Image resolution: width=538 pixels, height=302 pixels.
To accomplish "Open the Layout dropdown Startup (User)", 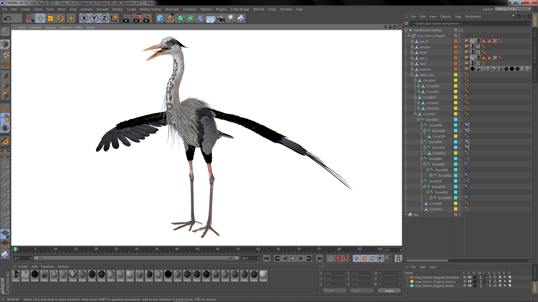I will 513,9.
